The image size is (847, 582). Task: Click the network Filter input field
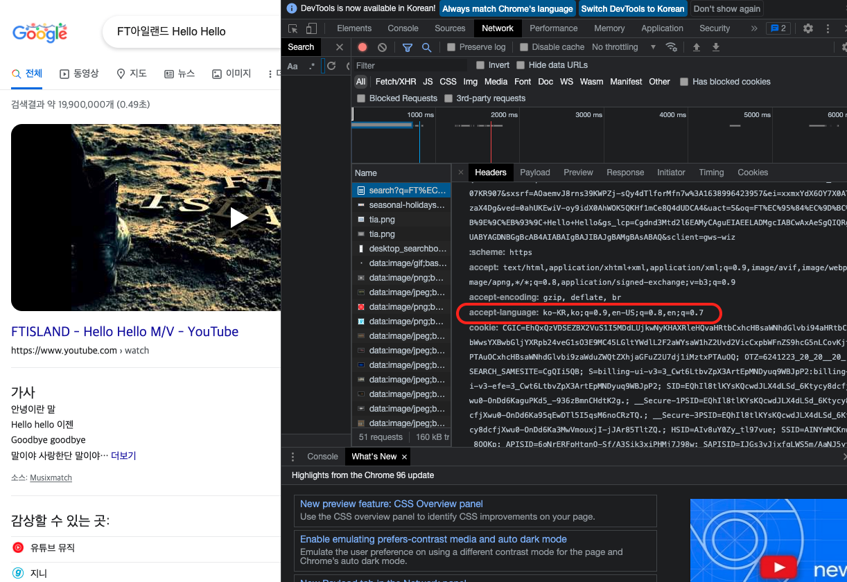click(411, 66)
